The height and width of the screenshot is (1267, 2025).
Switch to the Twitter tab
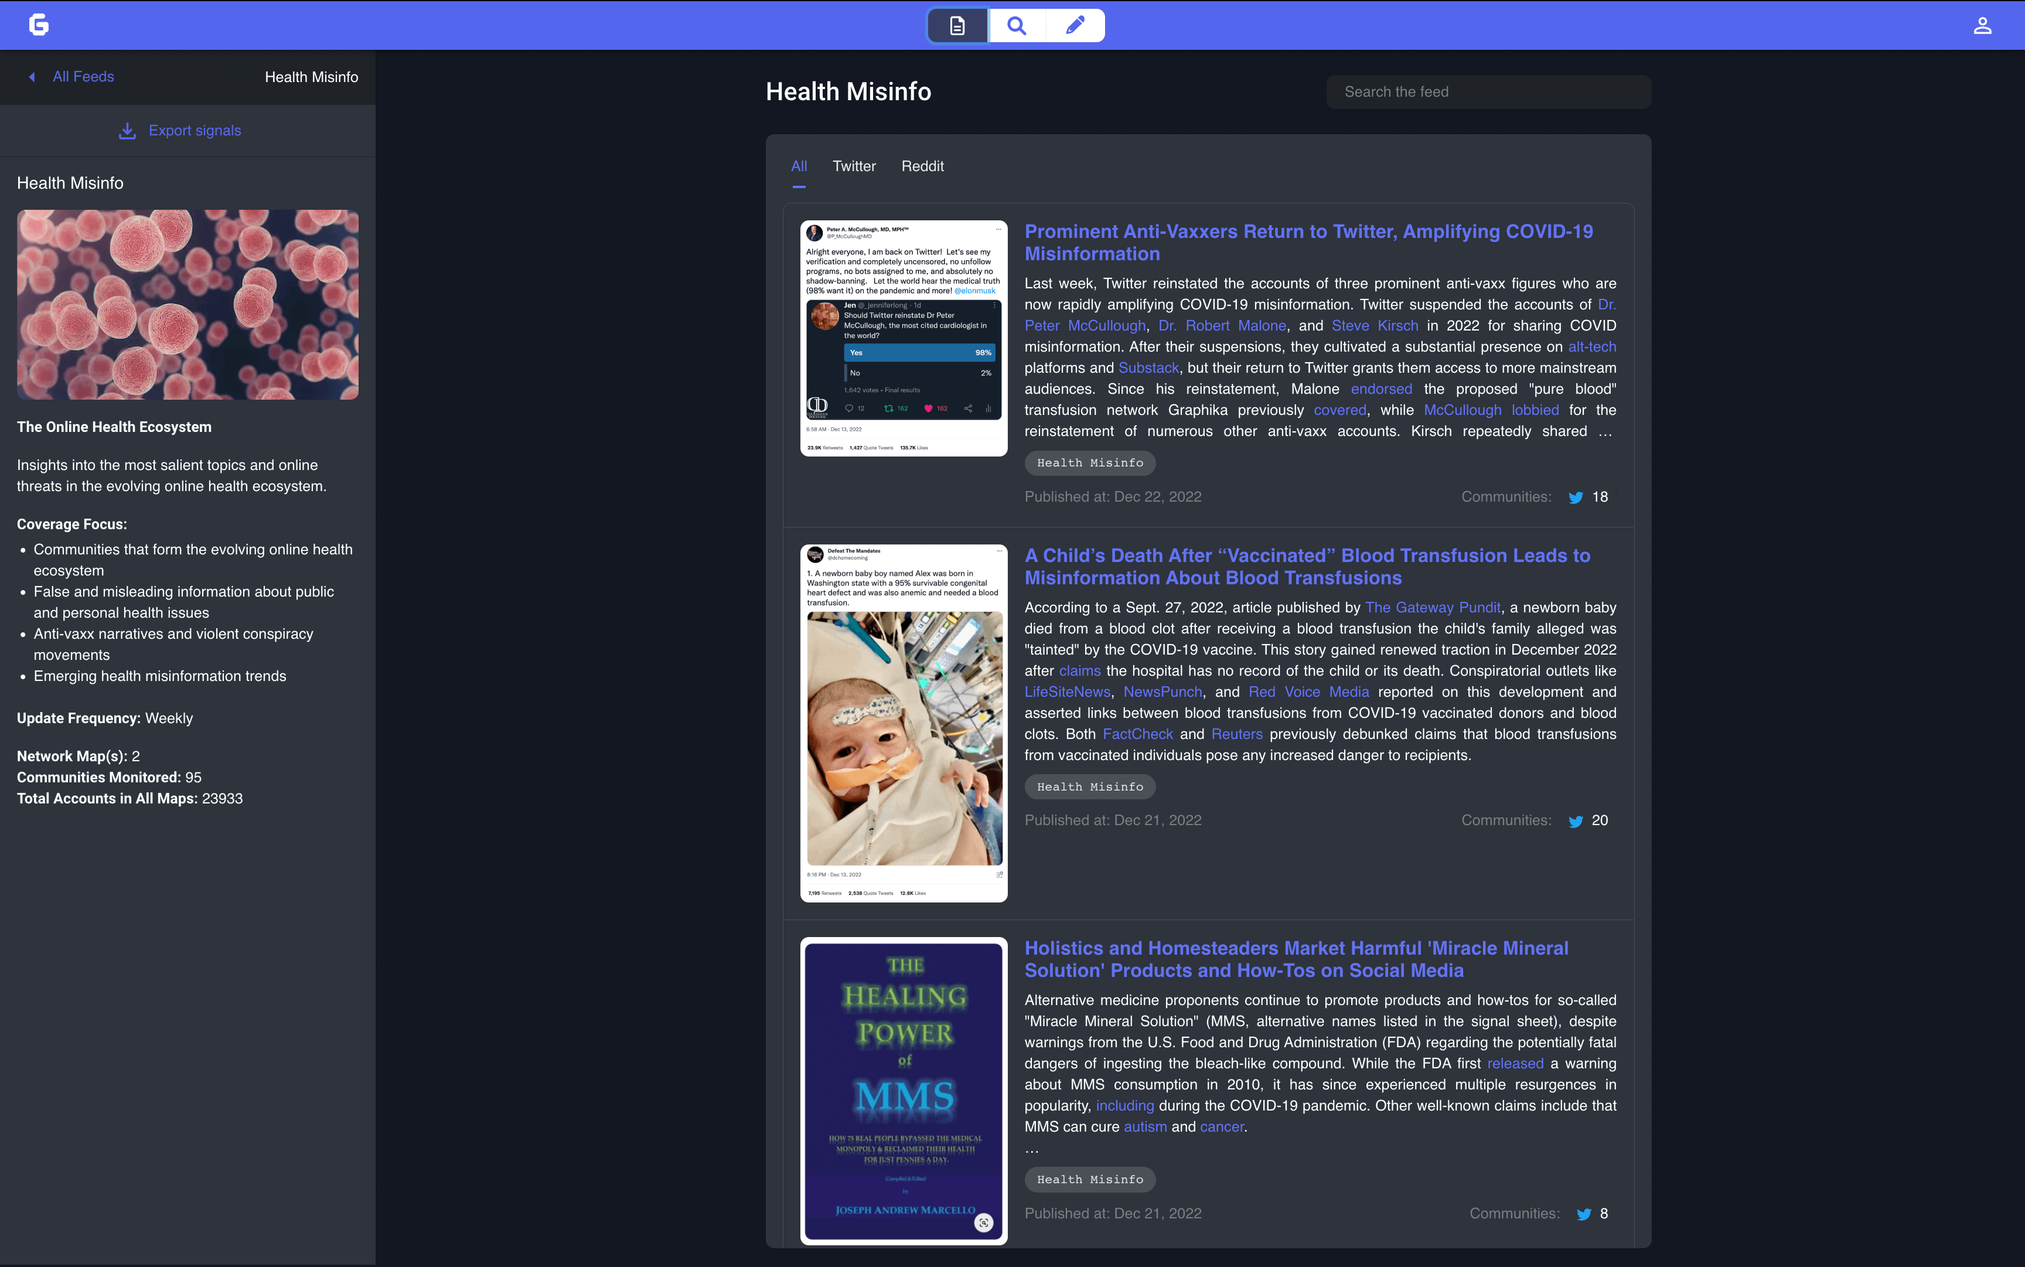click(x=854, y=166)
